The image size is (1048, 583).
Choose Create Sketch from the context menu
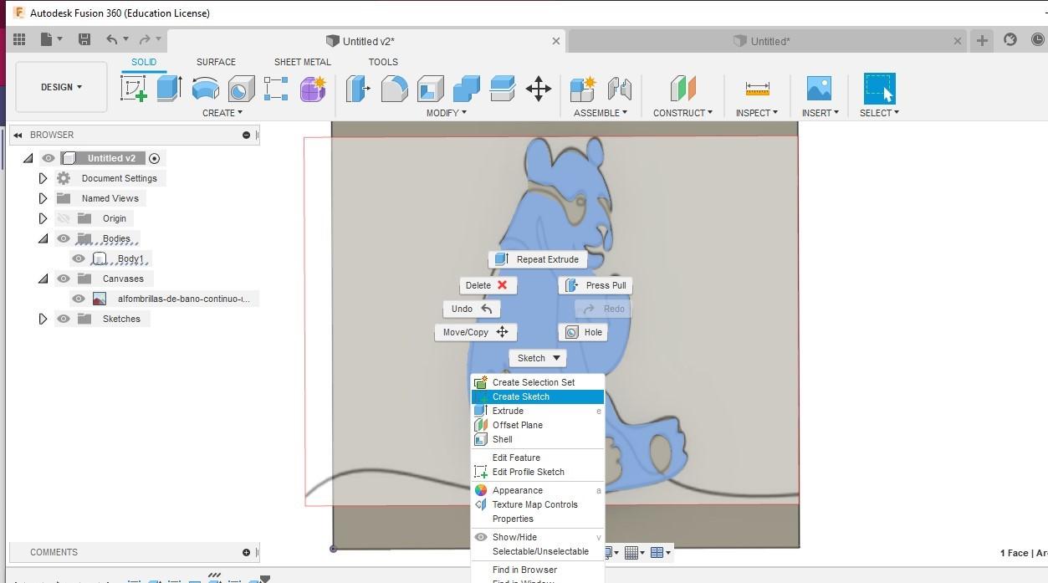tap(537, 396)
